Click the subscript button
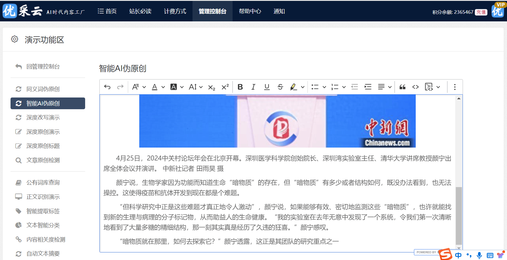 point(212,87)
